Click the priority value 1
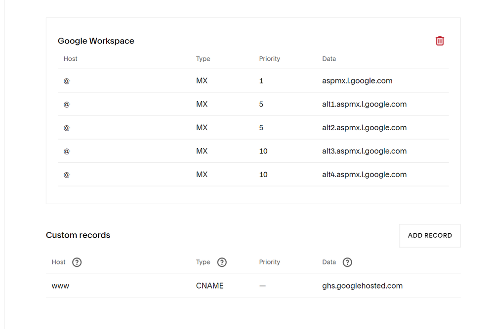The width and height of the screenshot is (493, 329). [x=261, y=81]
